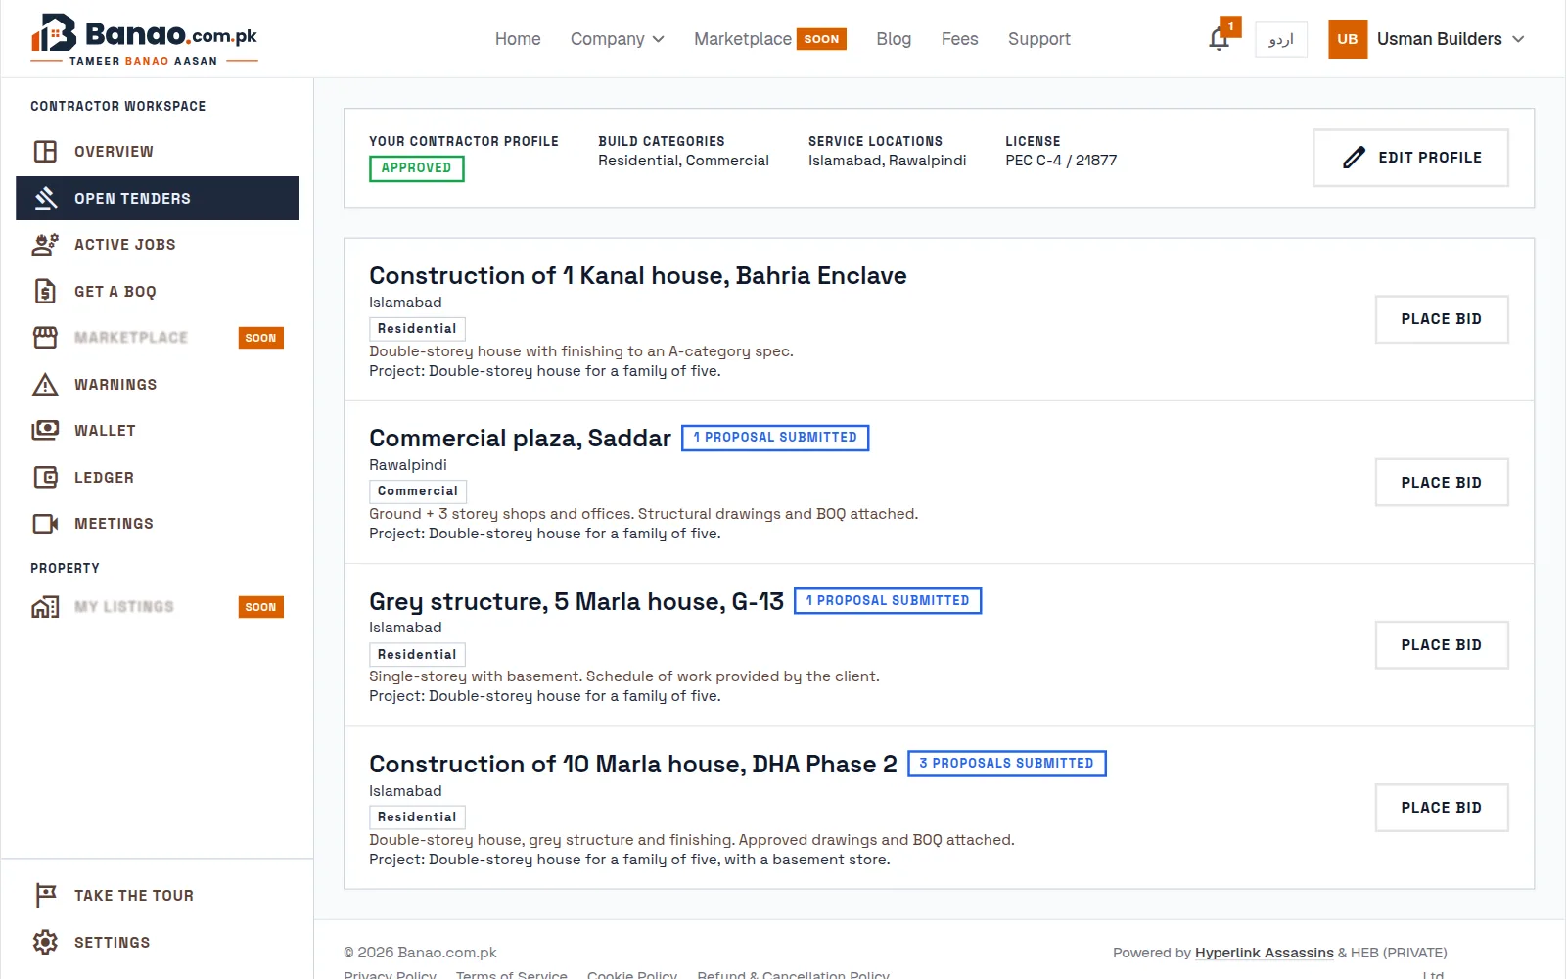1566x979 pixels.
Task: Open the Grey structure, 5 Marla house title
Action: pos(576,601)
